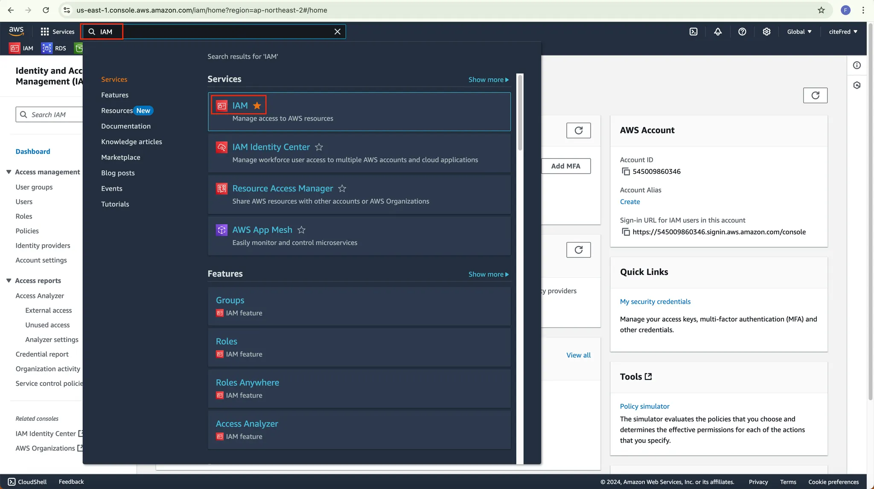
Task: Unfavorite the IAM service star
Action: [x=257, y=106]
